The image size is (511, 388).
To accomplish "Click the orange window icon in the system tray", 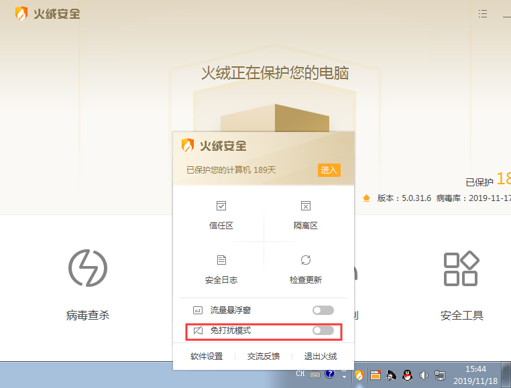I will pyautogui.click(x=376, y=375).
